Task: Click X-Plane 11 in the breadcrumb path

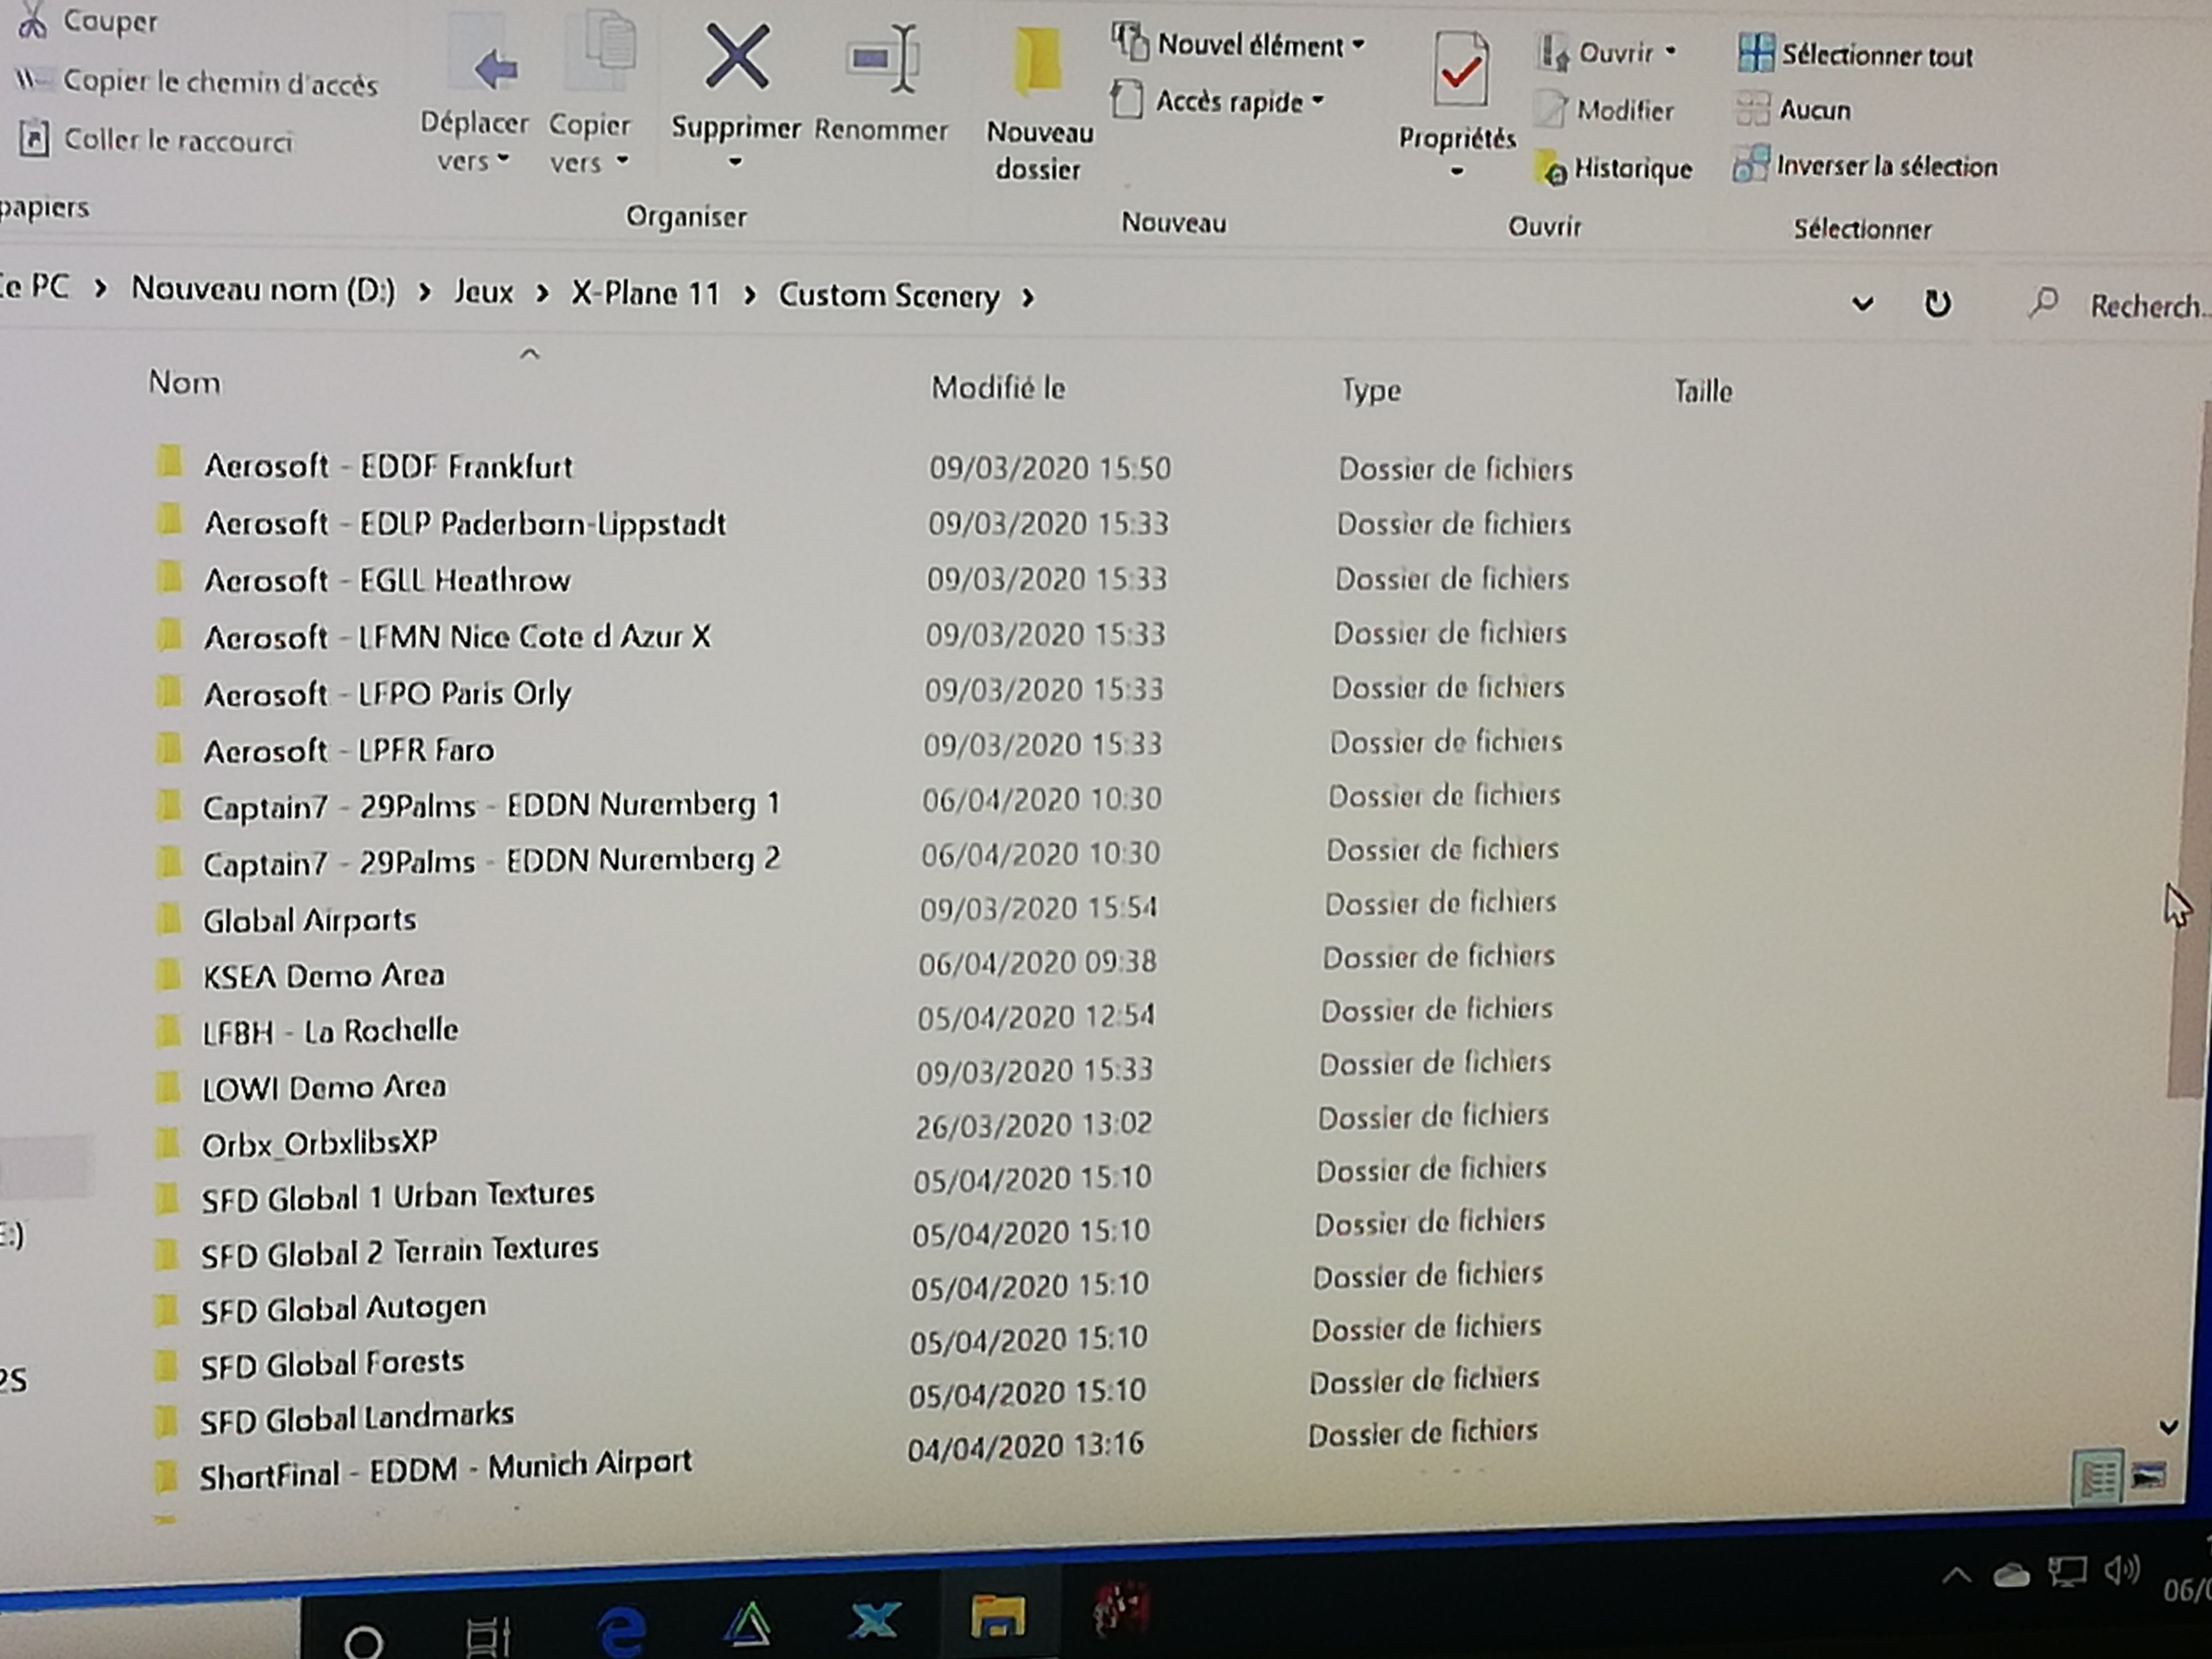Action: click(645, 293)
